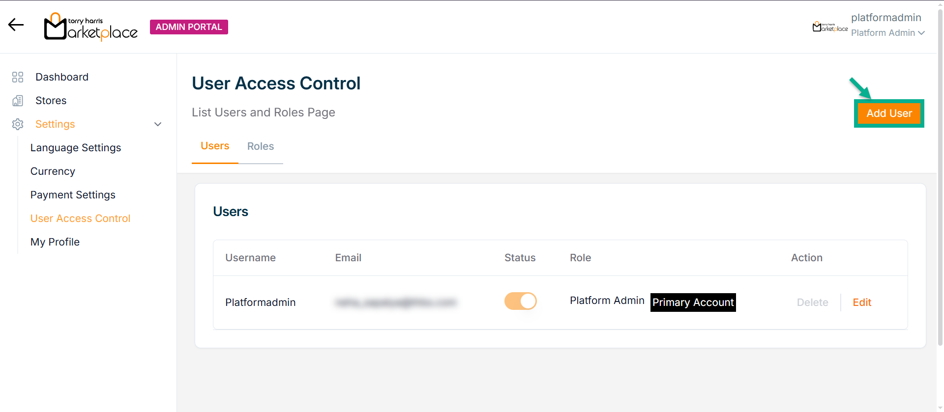The width and height of the screenshot is (944, 412).
Task: Click the Add User button
Action: click(888, 113)
